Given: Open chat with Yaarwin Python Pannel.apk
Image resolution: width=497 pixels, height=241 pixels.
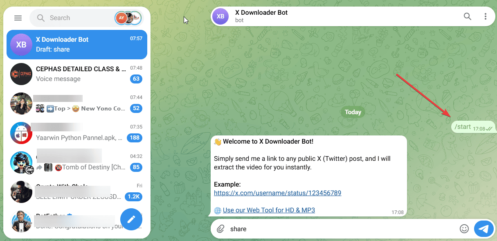Looking at the screenshot, I should pos(77,133).
